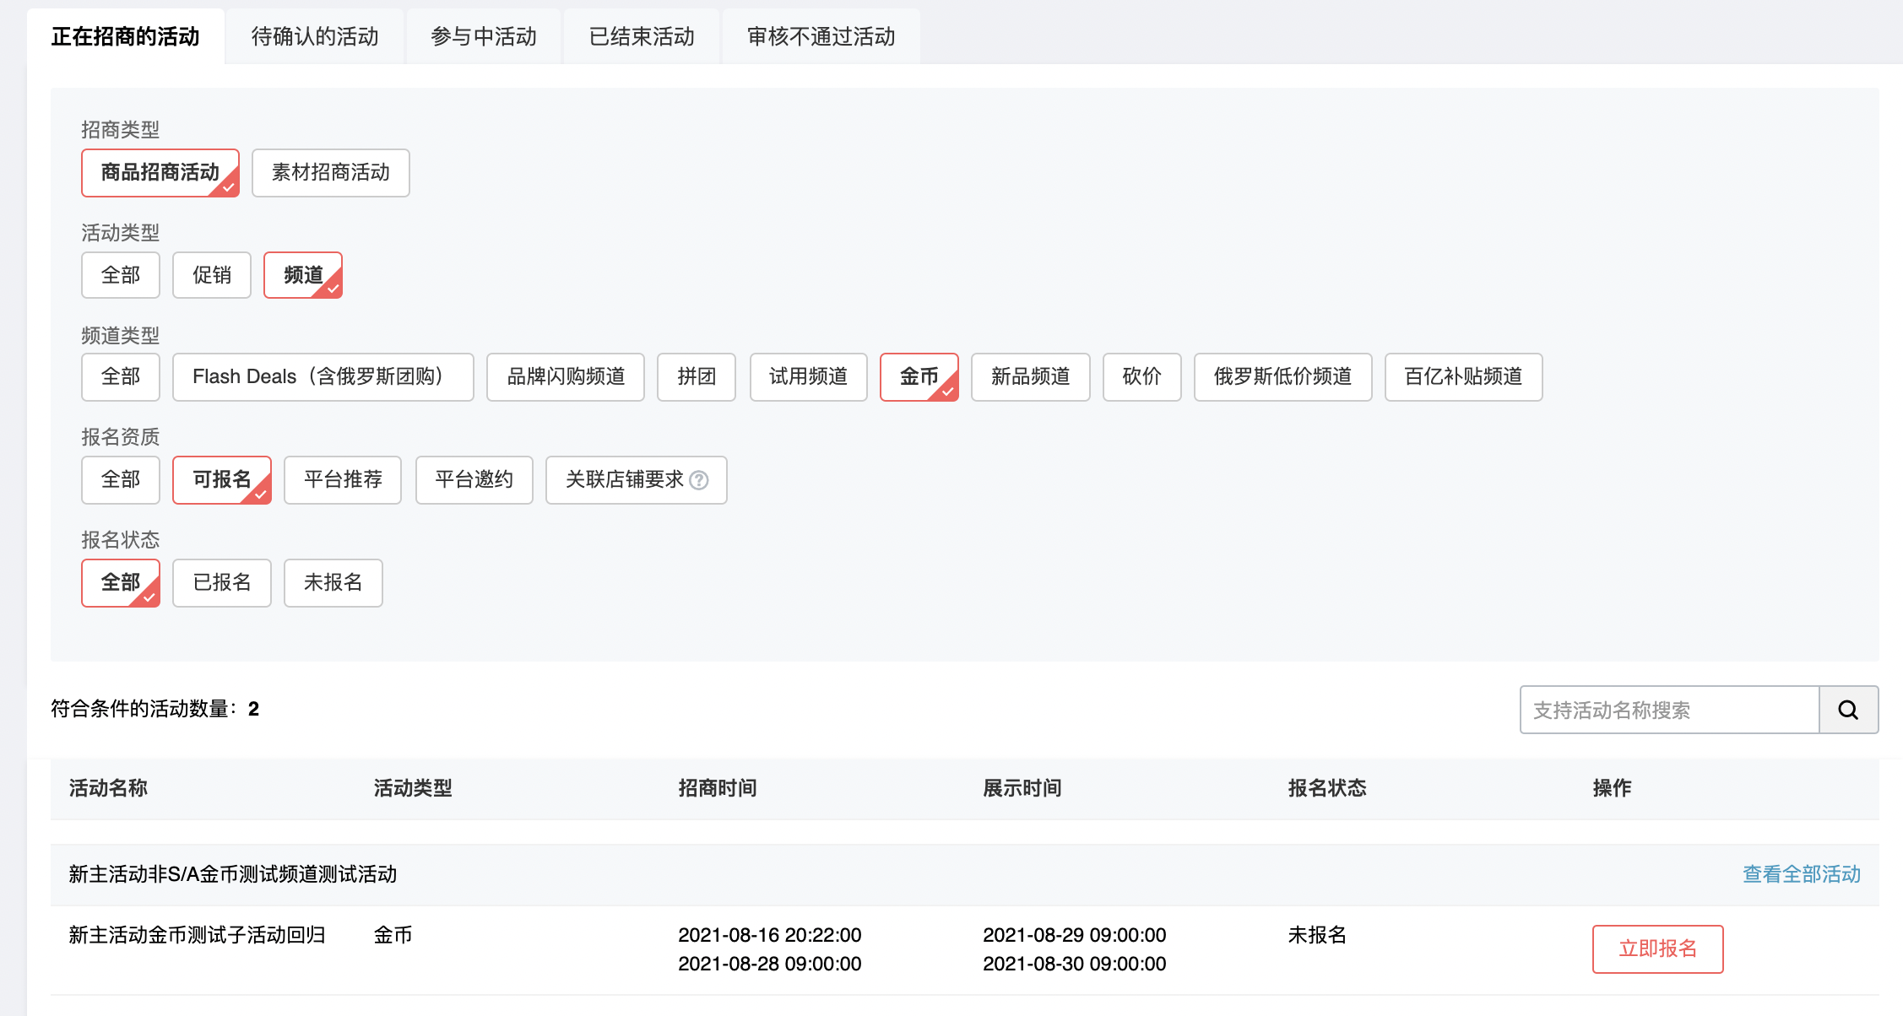The image size is (1903, 1016).
Task: Select 全部 under 报名资质
Action: tap(121, 480)
